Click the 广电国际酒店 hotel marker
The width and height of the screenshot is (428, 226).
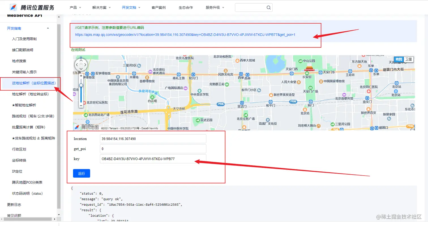[x=185, y=88]
